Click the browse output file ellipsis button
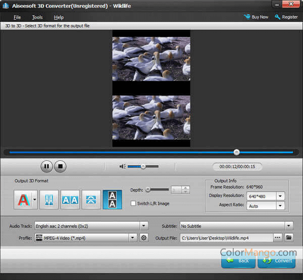 (277, 237)
